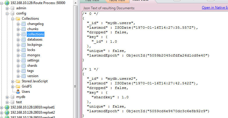Expand the GridFS folder node
The height and width of the screenshot is (118, 228).
13,87
